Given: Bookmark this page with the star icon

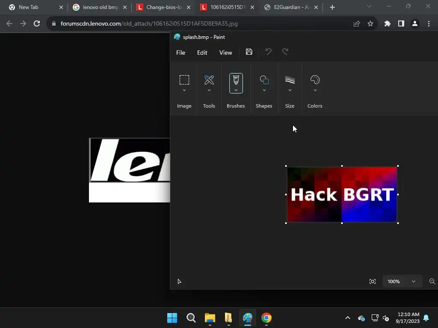Looking at the screenshot, I should click(x=370, y=24).
